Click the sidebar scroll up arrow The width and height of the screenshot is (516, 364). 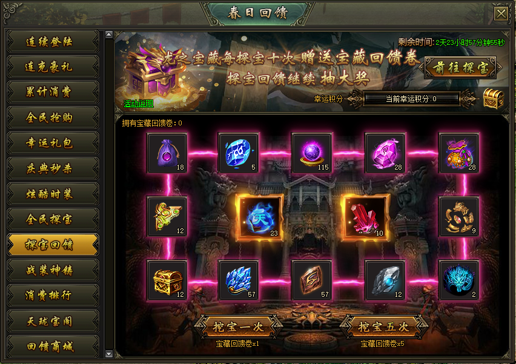point(109,35)
